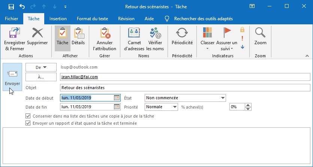Click the À... recipients button
The height and width of the screenshot is (167, 313).
(41, 77)
